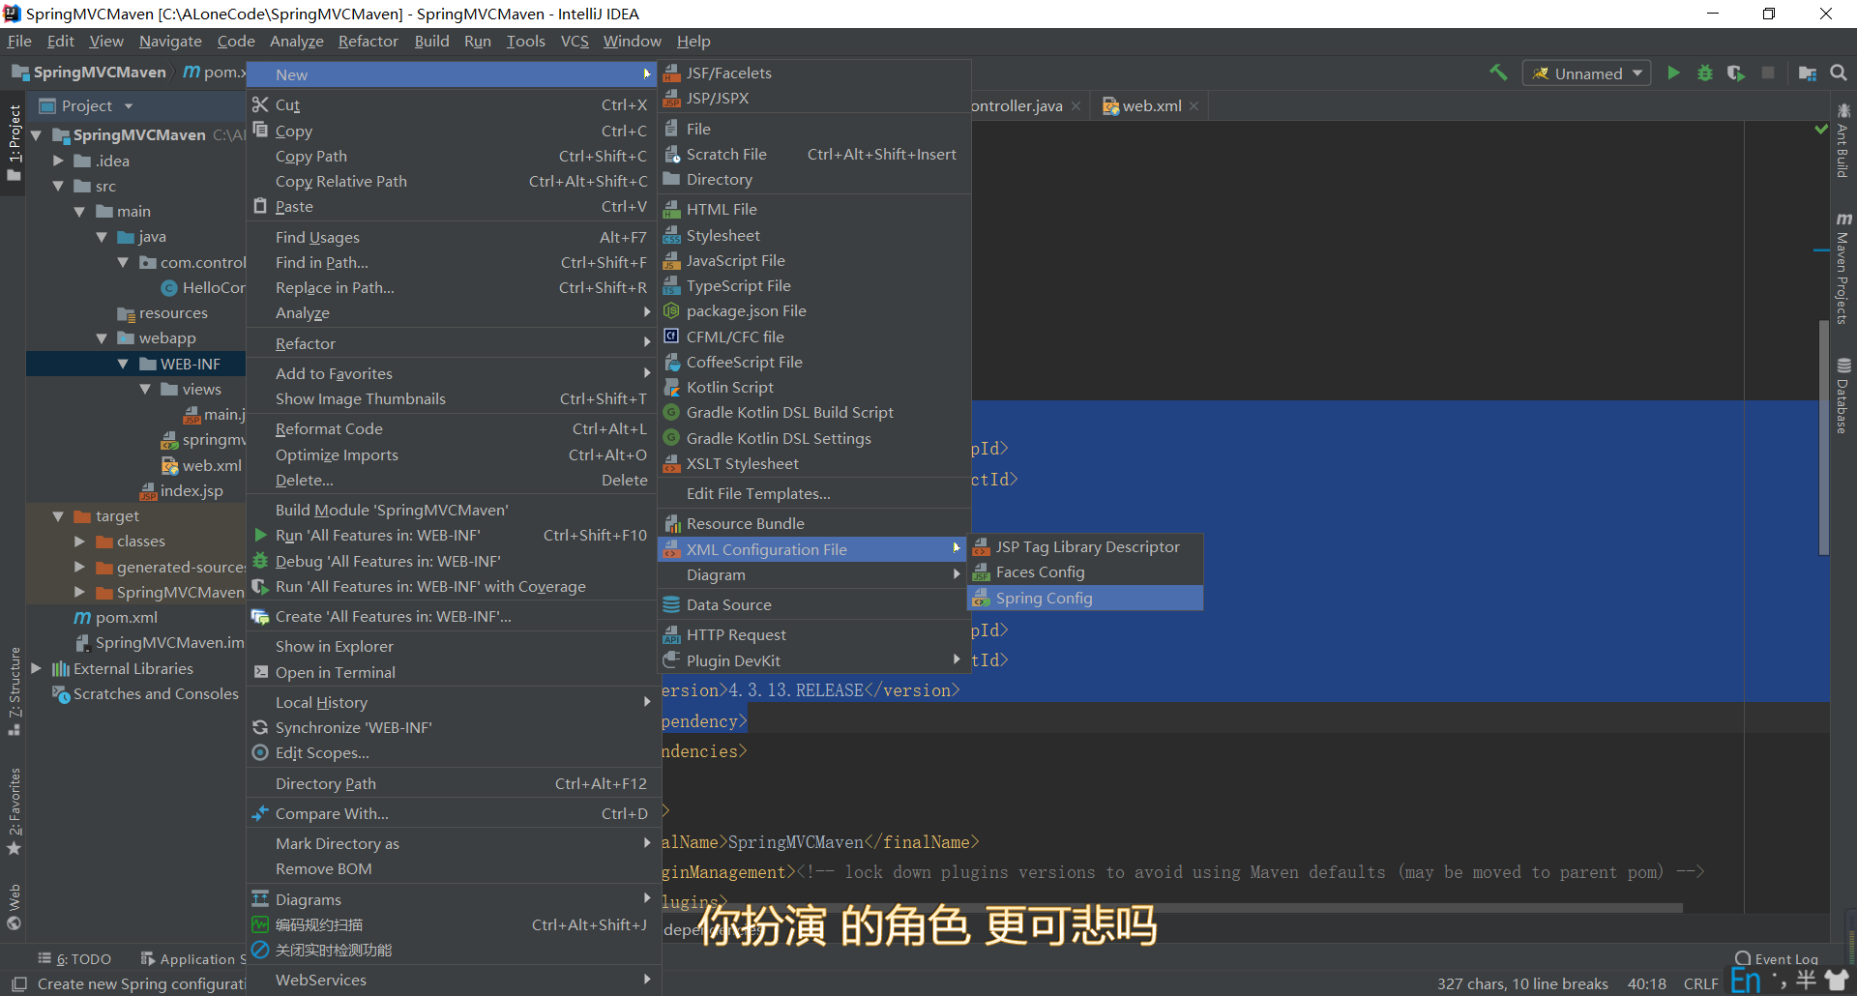Create a new JavaScript File
Screen dimensions: 1857x996
(x=814, y=260)
